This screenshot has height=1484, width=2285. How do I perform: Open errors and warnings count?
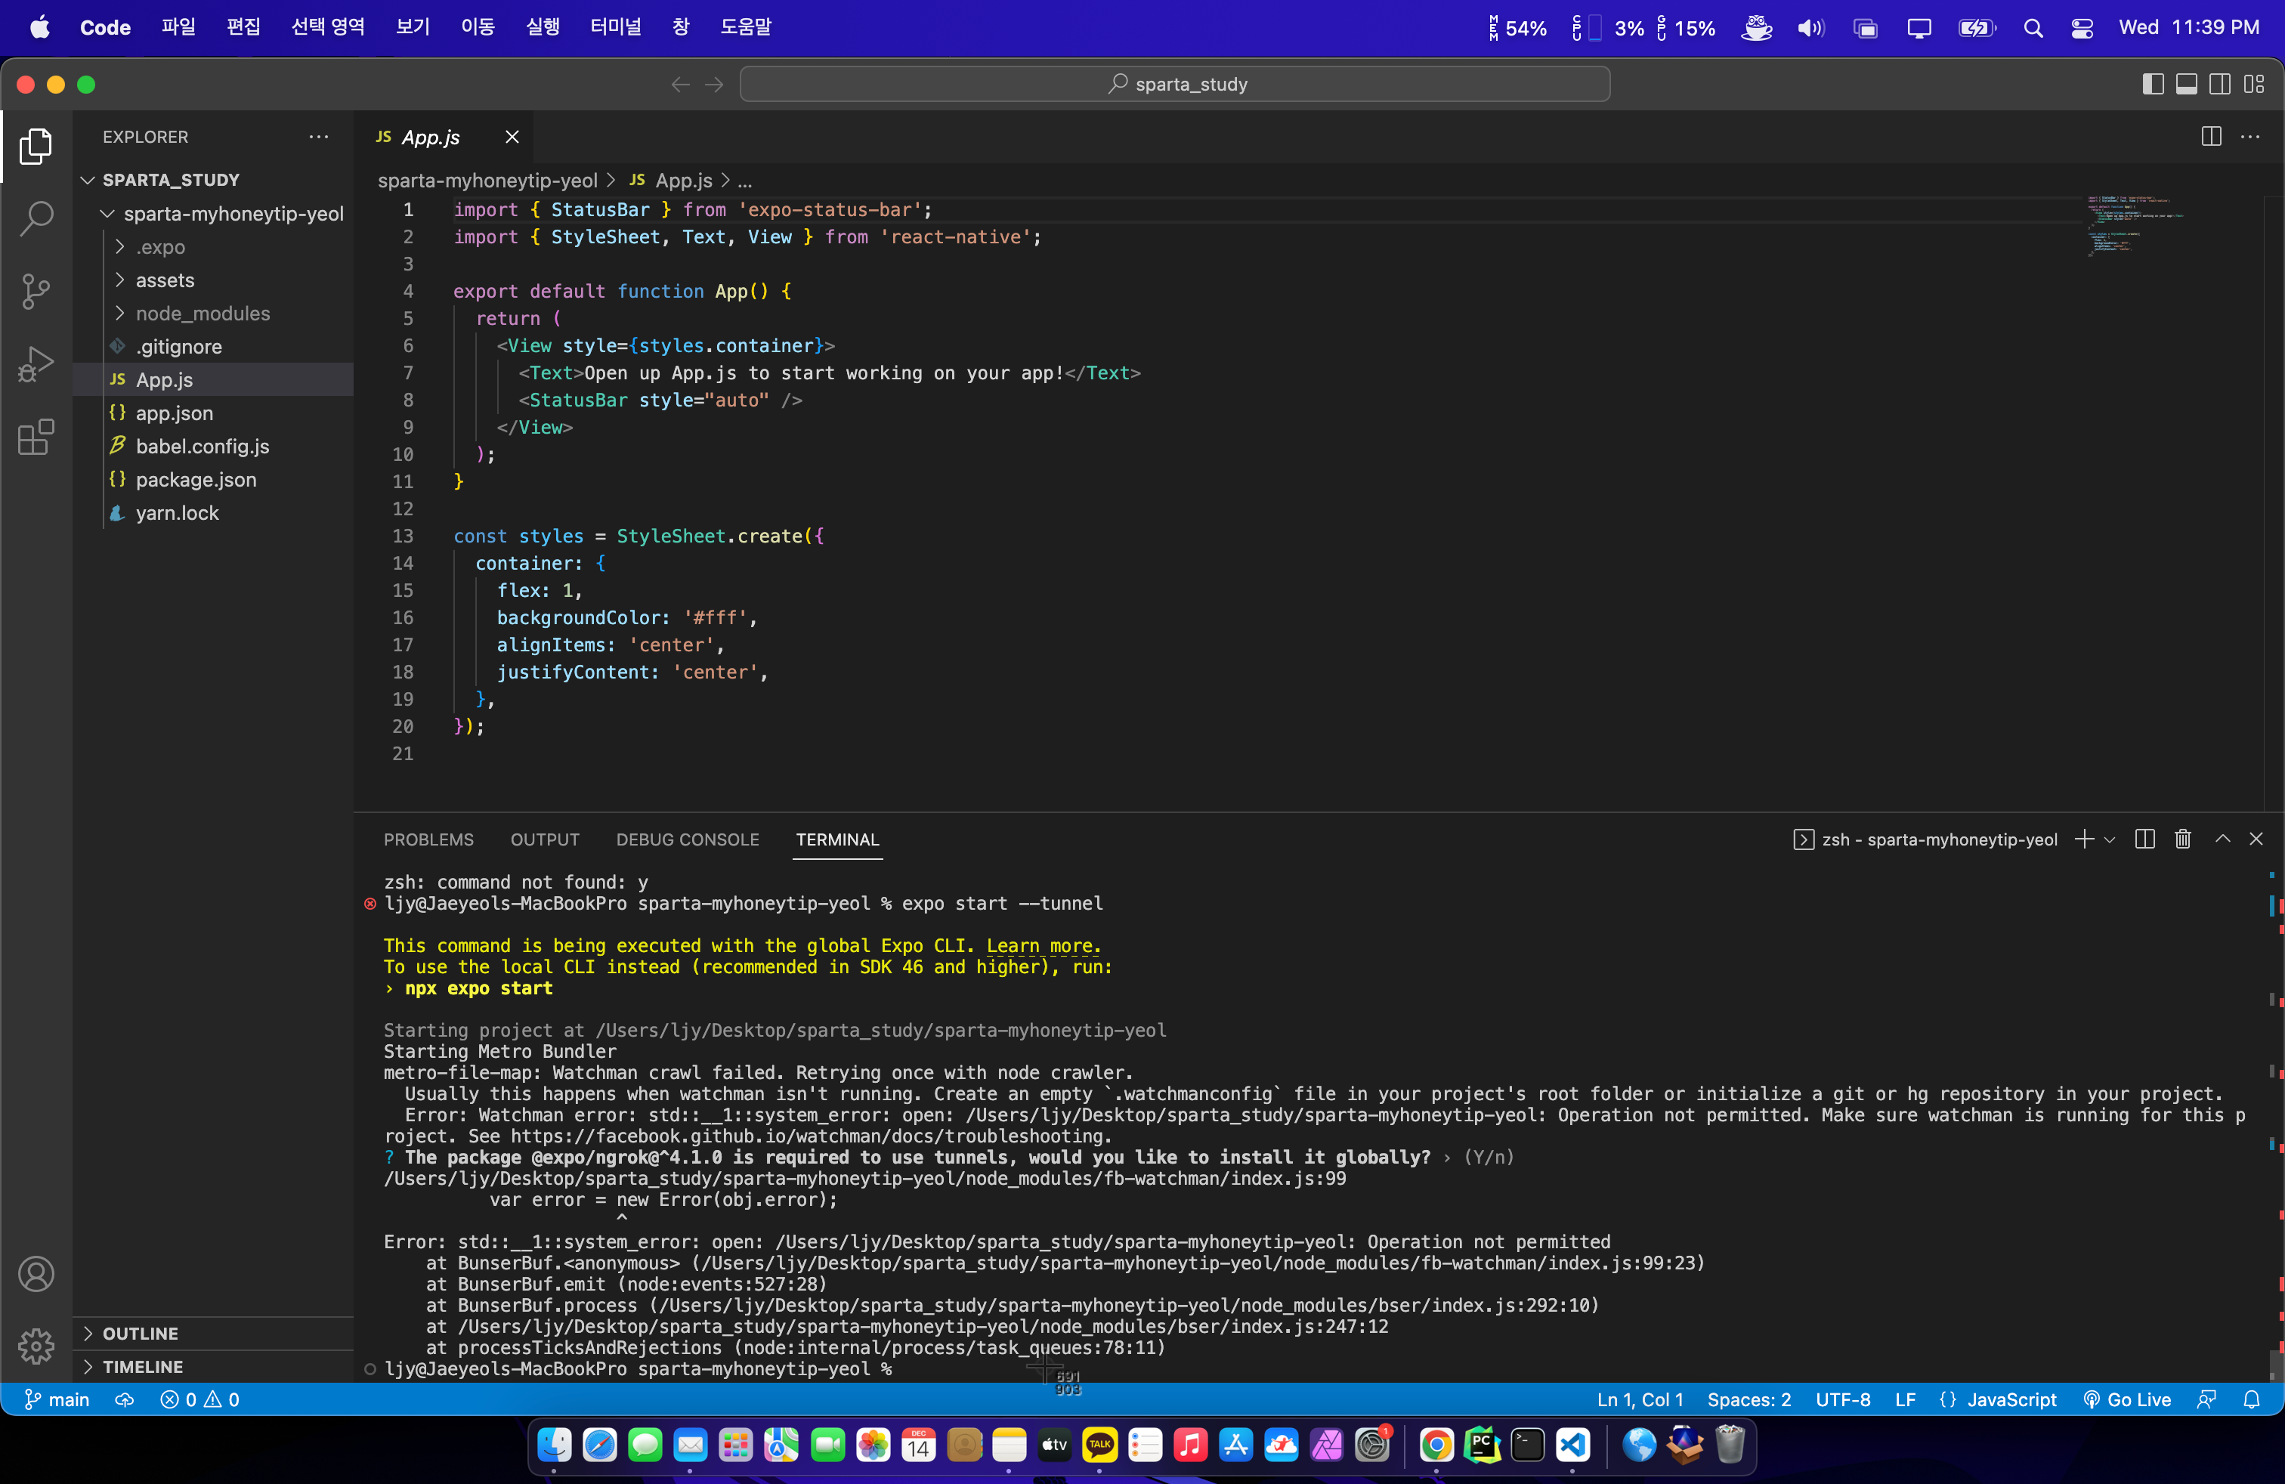(x=199, y=1399)
